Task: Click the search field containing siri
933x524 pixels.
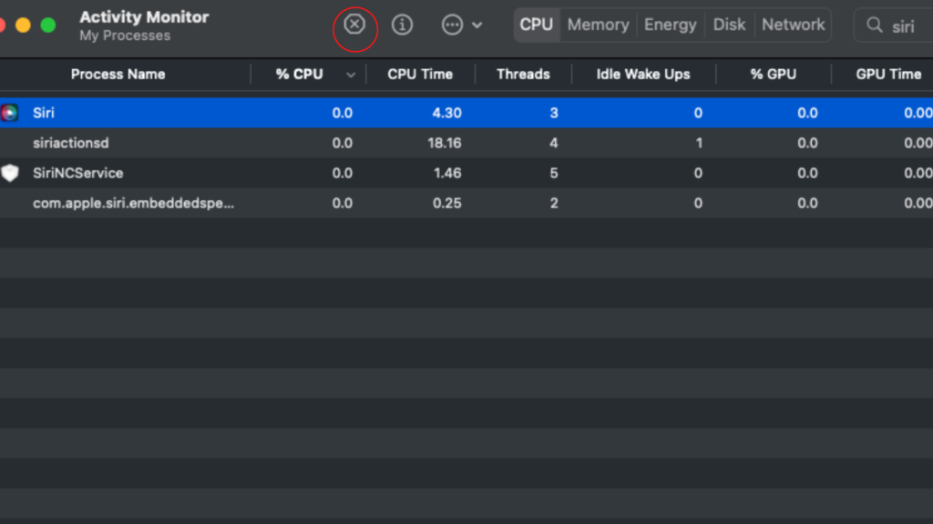Action: 895,25
